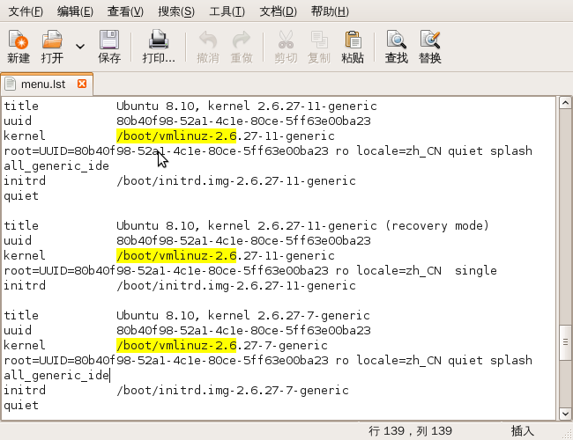The width and height of the screenshot is (573, 440).
Task: Click the word single in recovery entry
Action: (x=475, y=270)
